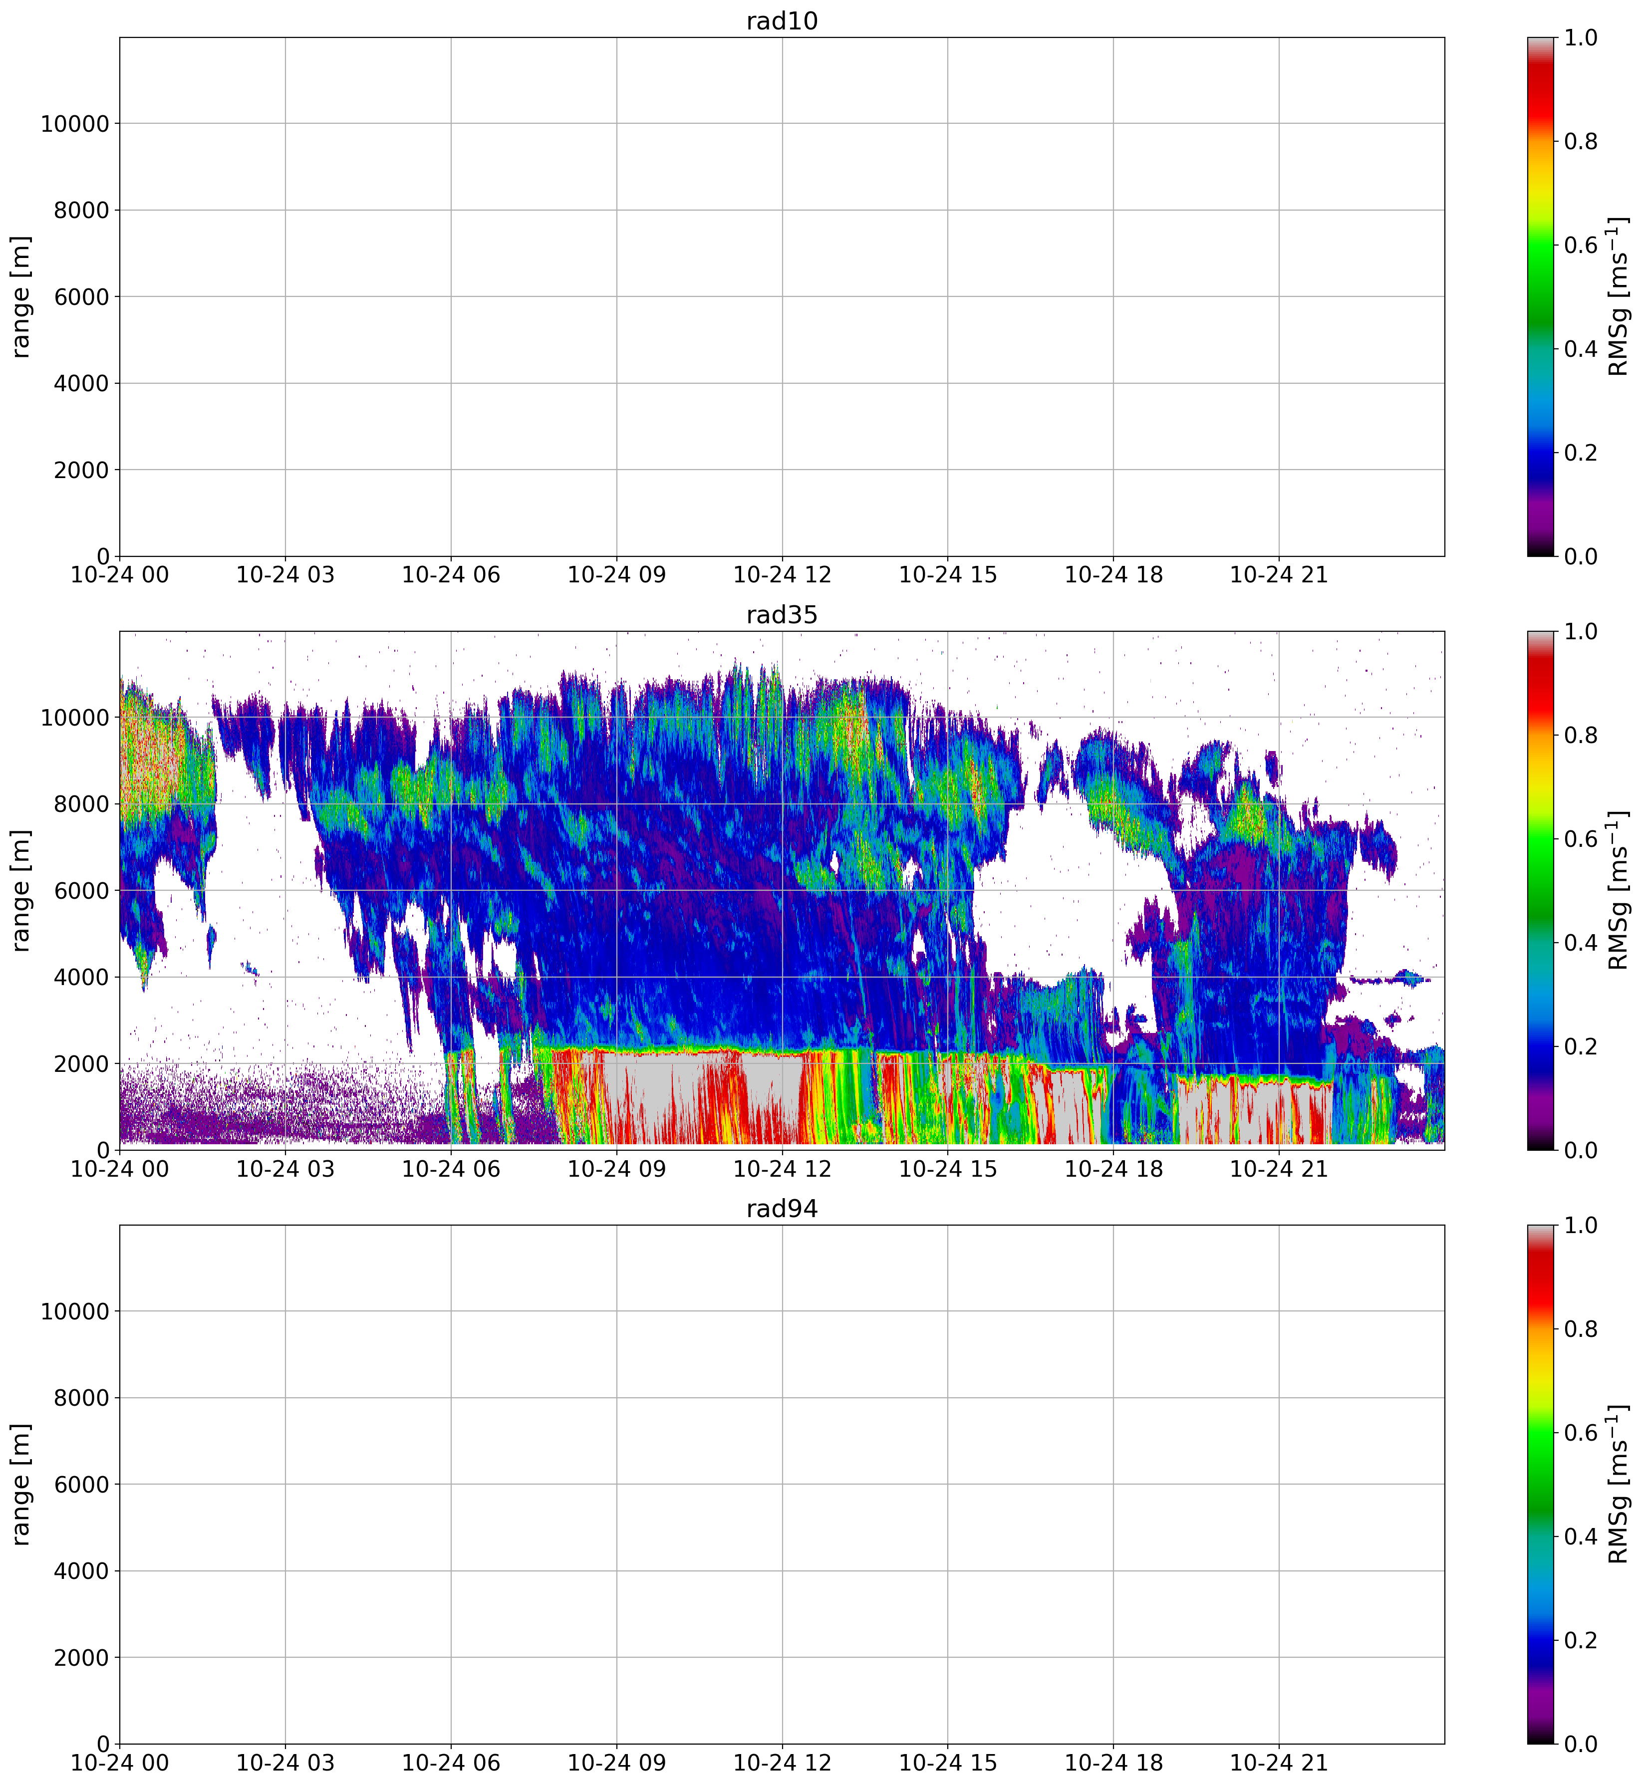The width and height of the screenshot is (1644, 1785).
Task: Click the rad35 range [m] axis label
Action: [21, 890]
